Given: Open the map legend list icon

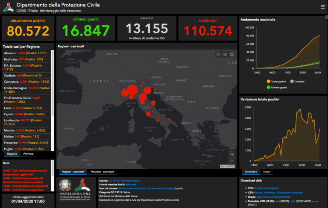Looking at the screenshot, I should pyautogui.click(x=218, y=54).
